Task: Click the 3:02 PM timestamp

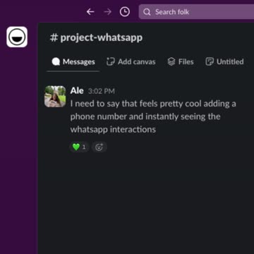Action: point(102,91)
